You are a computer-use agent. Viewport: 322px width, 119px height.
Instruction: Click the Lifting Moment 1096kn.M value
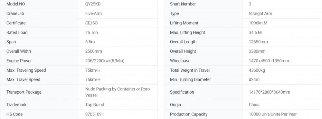tap(258, 23)
